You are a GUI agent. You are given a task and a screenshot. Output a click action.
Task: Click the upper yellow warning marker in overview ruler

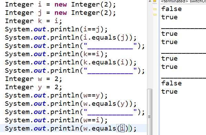pyautogui.click(x=155, y=9)
